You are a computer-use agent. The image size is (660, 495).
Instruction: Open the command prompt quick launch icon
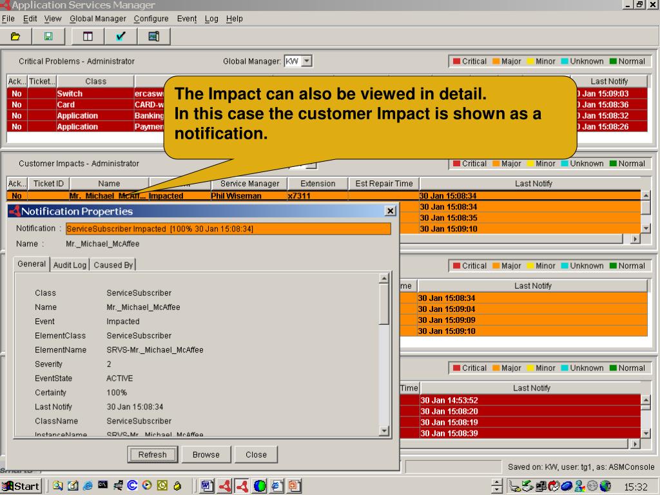pos(102,485)
